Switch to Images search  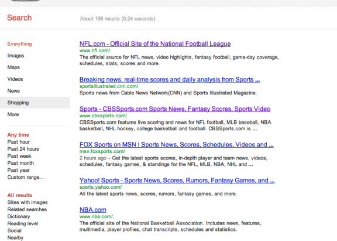point(16,56)
